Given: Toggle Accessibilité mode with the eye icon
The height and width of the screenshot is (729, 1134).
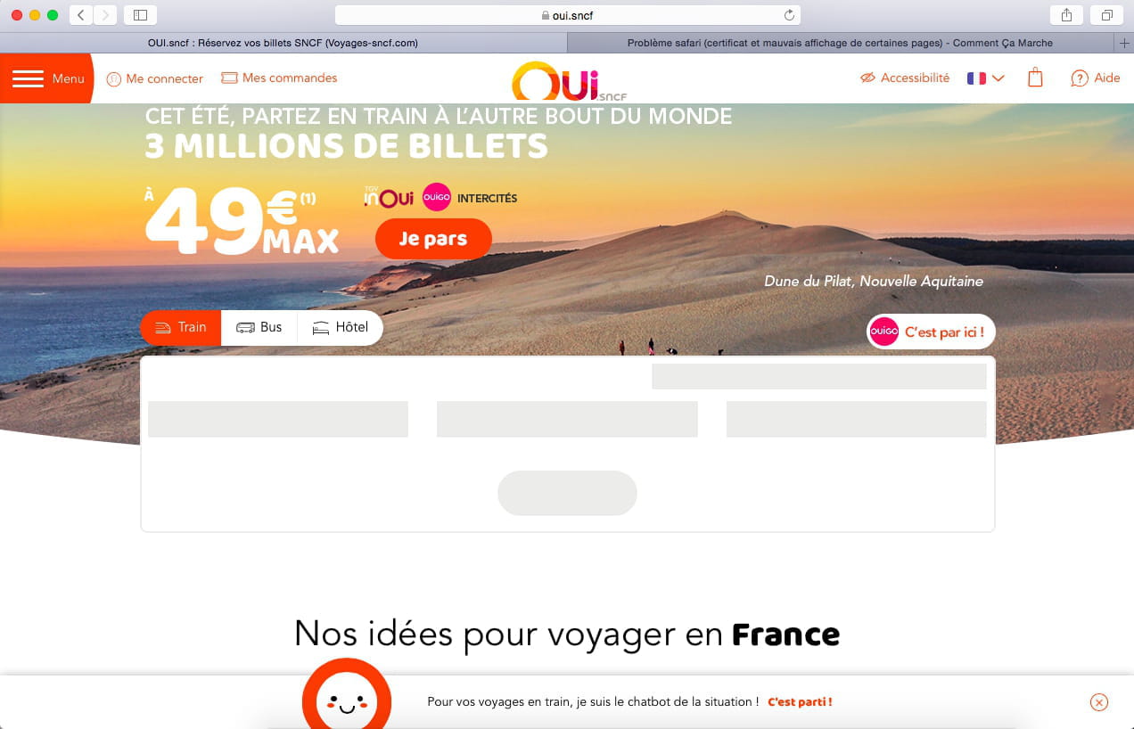Looking at the screenshot, I should [x=867, y=78].
